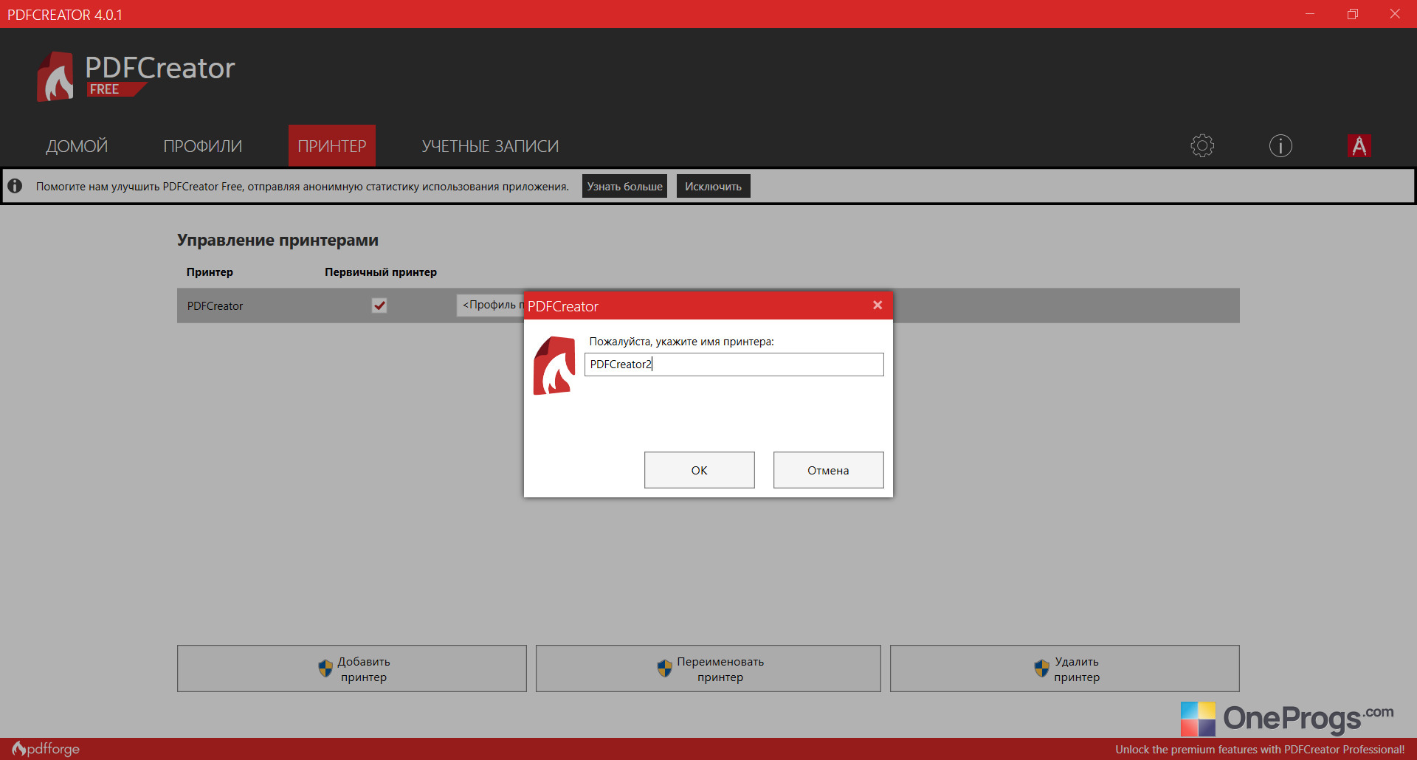Open profile dropdown for PDFCreator printer
Image resolution: width=1417 pixels, height=760 pixels.
(x=490, y=305)
